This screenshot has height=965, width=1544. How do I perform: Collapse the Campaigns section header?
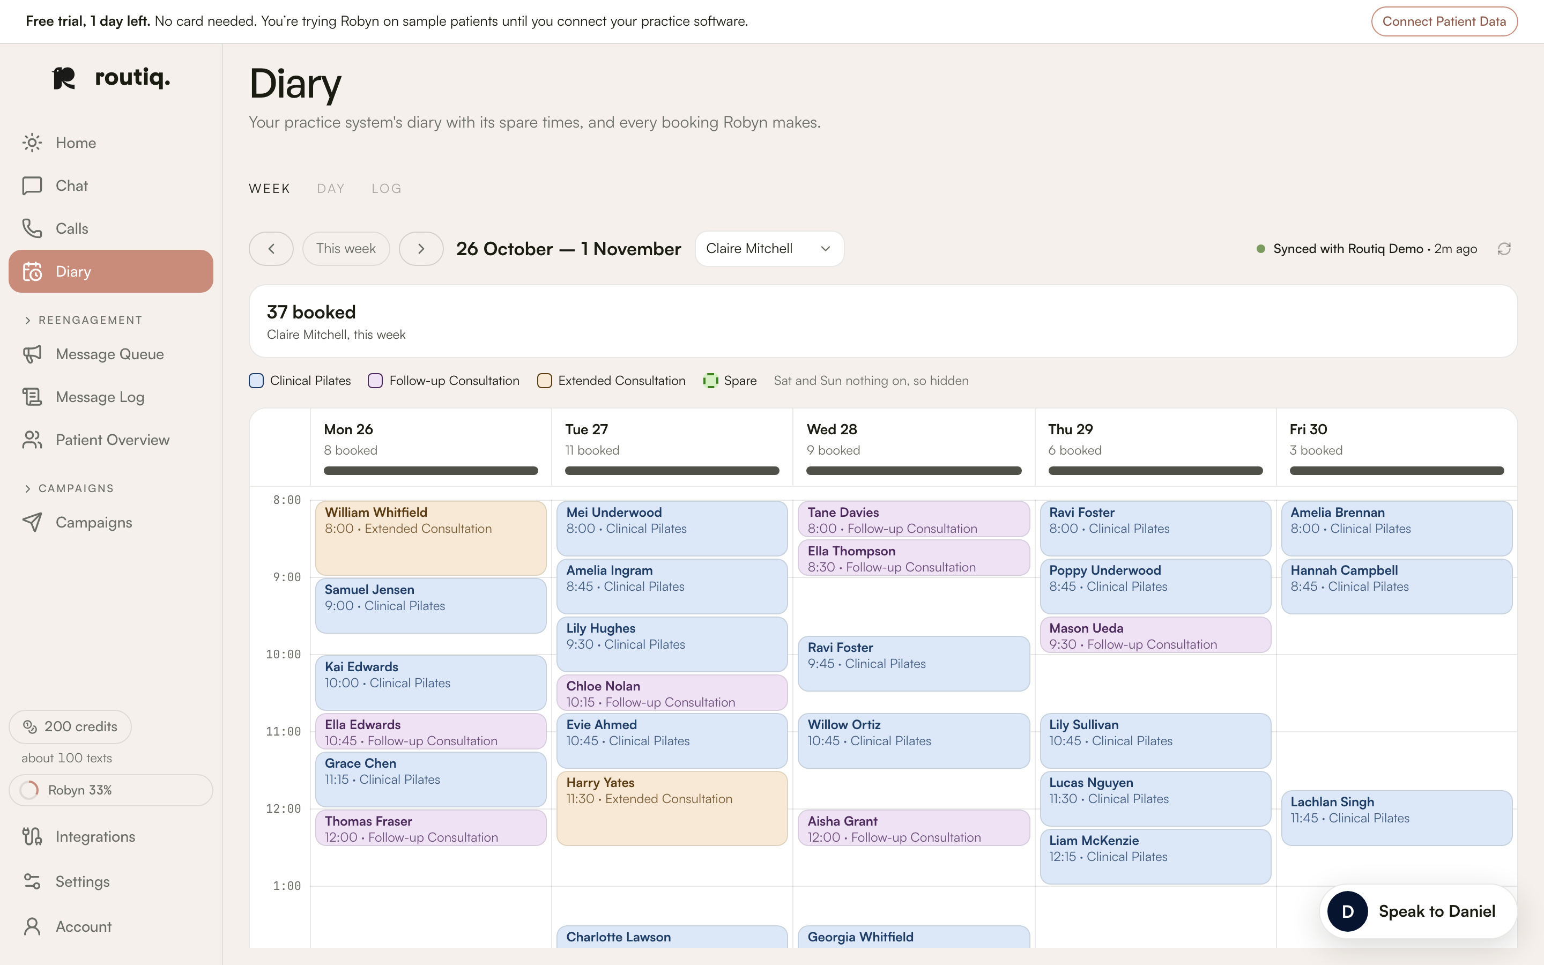click(x=69, y=488)
